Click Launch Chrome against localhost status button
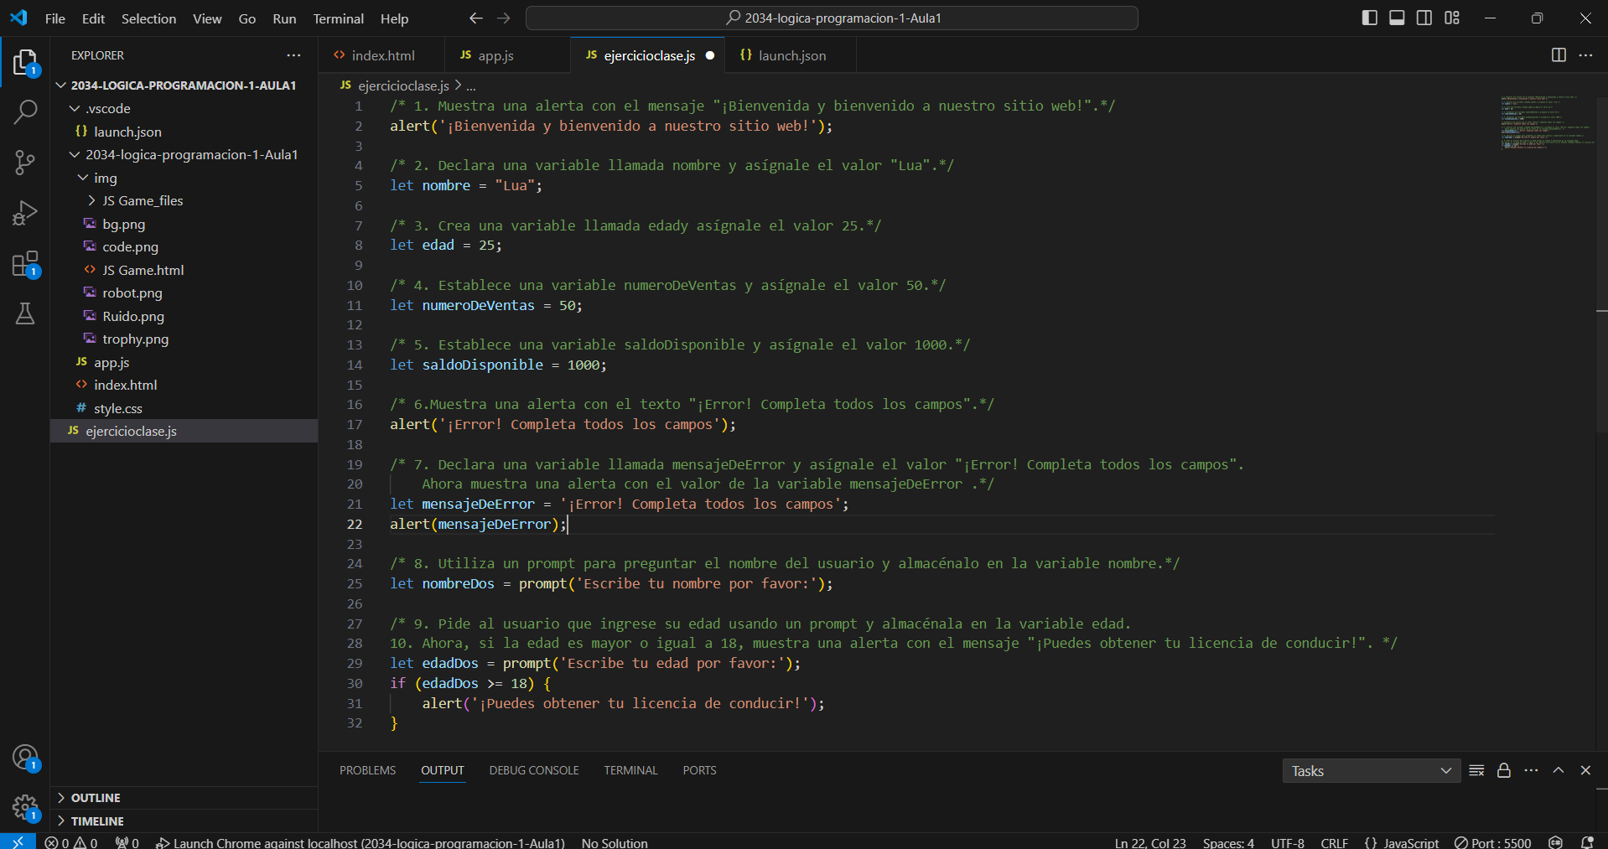The height and width of the screenshot is (849, 1608). click(x=361, y=842)
